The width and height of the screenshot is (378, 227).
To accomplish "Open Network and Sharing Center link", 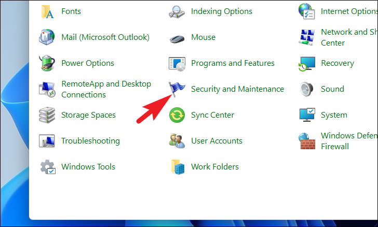I will point(349,37).
